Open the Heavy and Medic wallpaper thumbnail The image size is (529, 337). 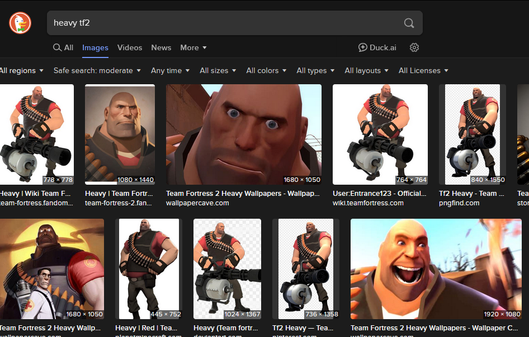pos(52,269)
